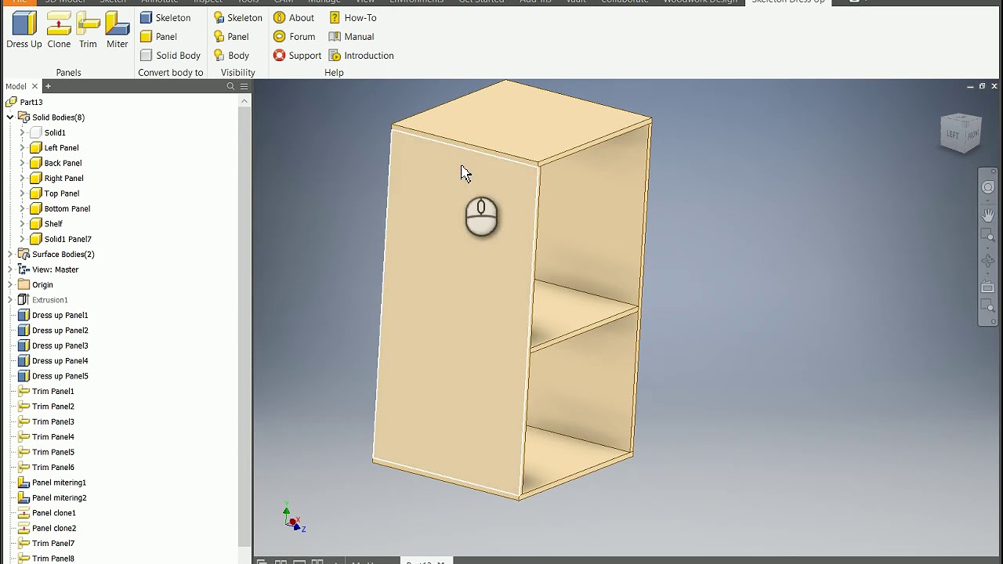Toggle Skeleton visibility
This screenshot has width=1003, height=564.
click(238, 17)
